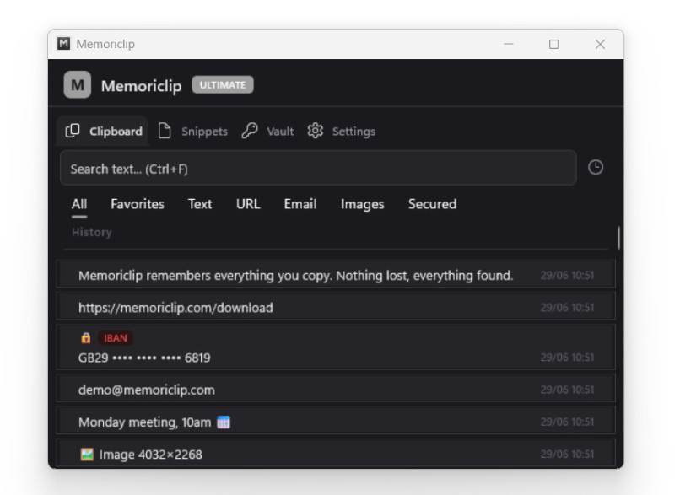Filter by Email entries
Viewport: 680px width, 495px height.
click(x=300, y=204)
